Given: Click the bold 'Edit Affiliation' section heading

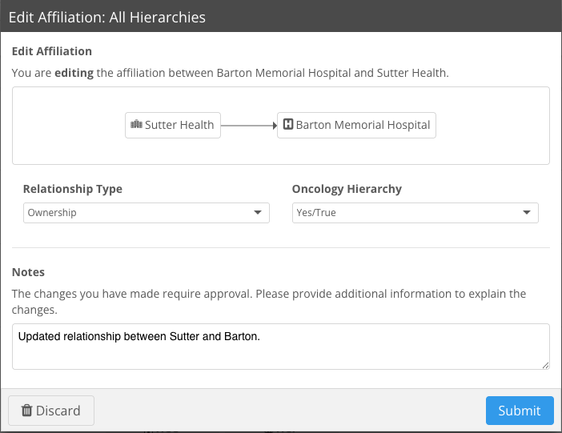Looking at the screenshot, I should click(x=52, y=51).
